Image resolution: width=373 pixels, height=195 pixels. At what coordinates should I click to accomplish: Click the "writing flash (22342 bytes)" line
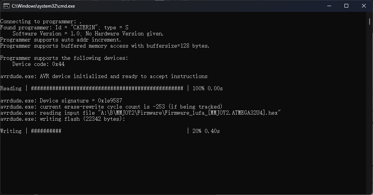click(82, 119)
